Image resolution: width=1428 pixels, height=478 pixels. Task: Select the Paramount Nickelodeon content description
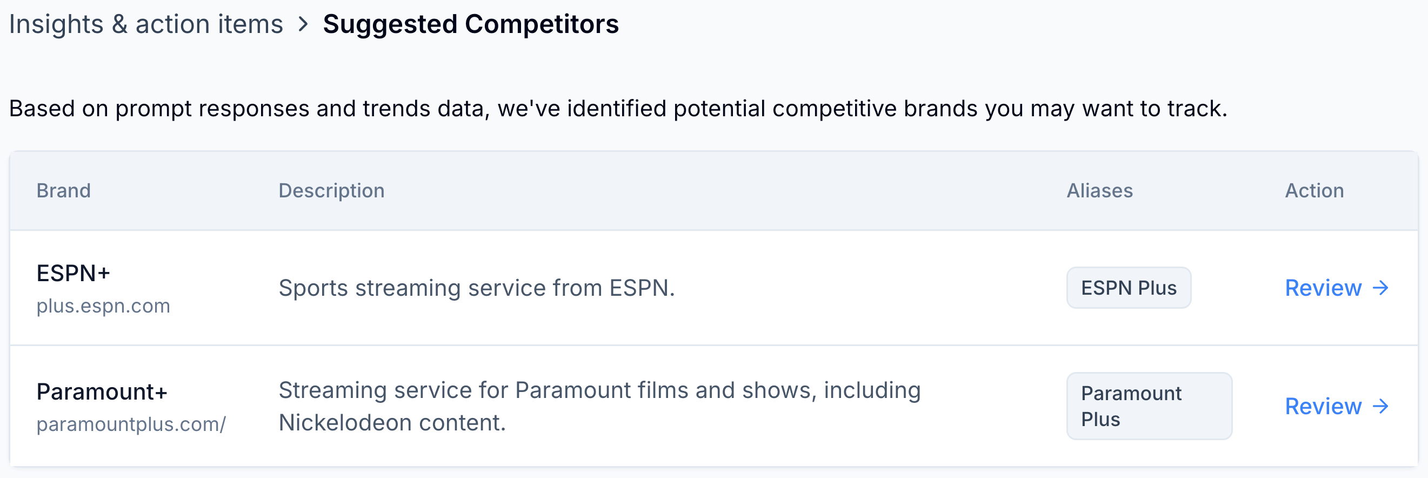pos(600,407)
